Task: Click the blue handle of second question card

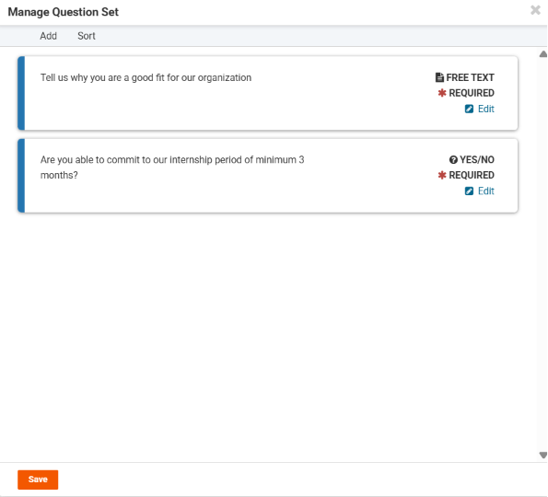Action: pos(21,176)
